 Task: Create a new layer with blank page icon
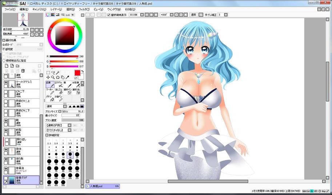(6, 66)
